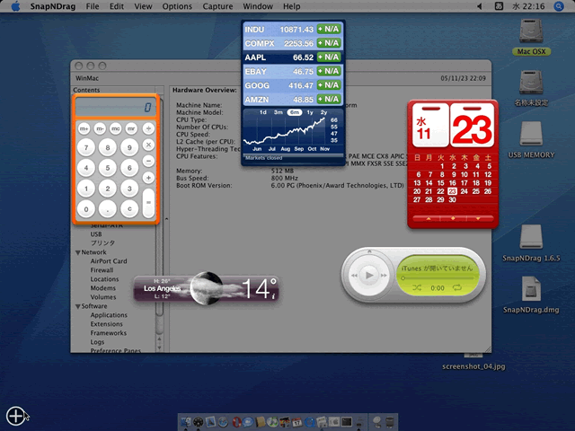Toggle shuffle in the iTunes widget
Image resolution: width=575 pixels, height=431 pixels.
tap(417, 288)
